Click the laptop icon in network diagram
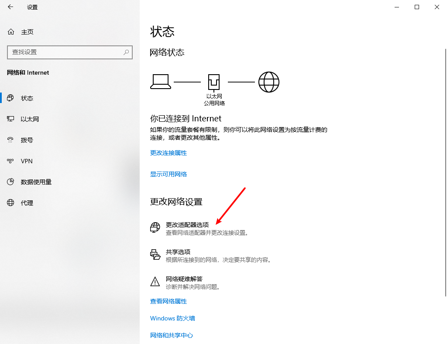The image size is (447, 344). 160,81
